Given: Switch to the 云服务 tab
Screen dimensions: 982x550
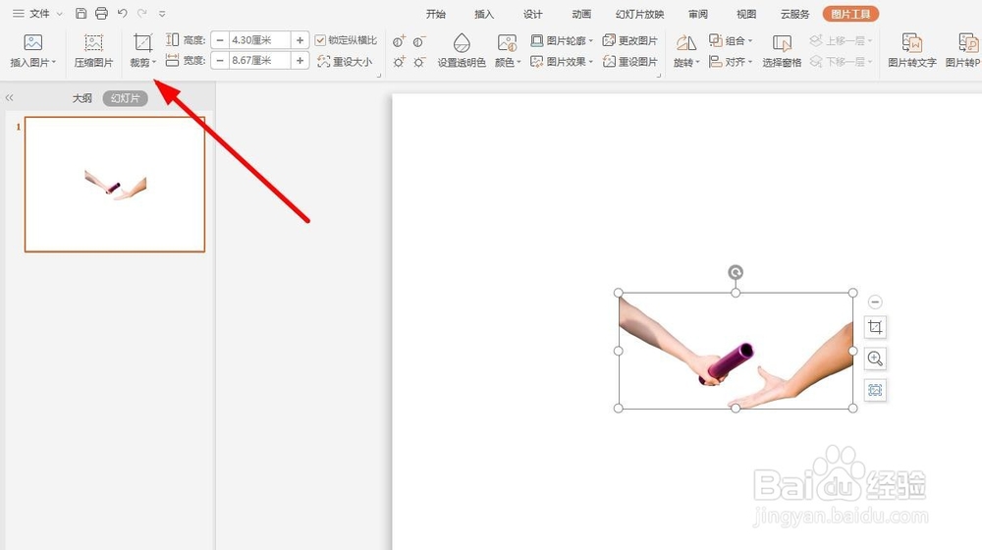Looking at the screenshot, I should (794, 14).
